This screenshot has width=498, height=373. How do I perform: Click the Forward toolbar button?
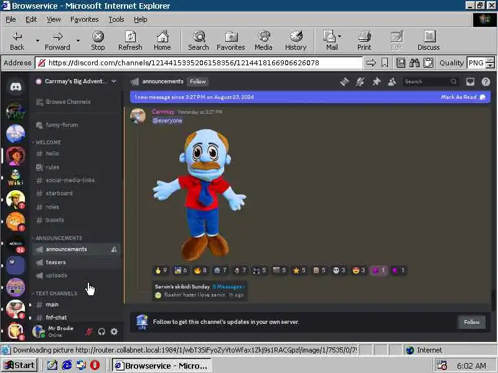click(x=57, y=40)
